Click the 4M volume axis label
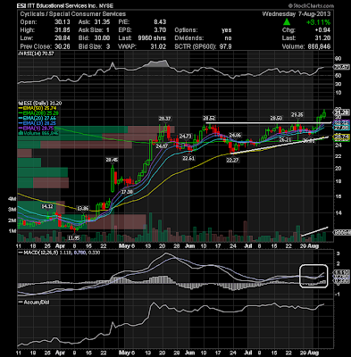 (x=12, y=199)
